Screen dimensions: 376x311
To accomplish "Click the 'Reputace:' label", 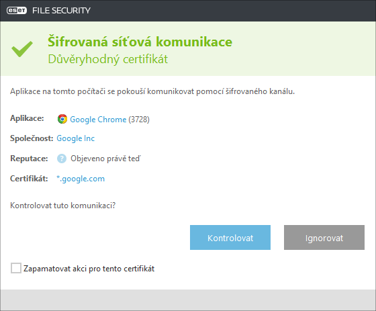I will [x=29, y=159].
